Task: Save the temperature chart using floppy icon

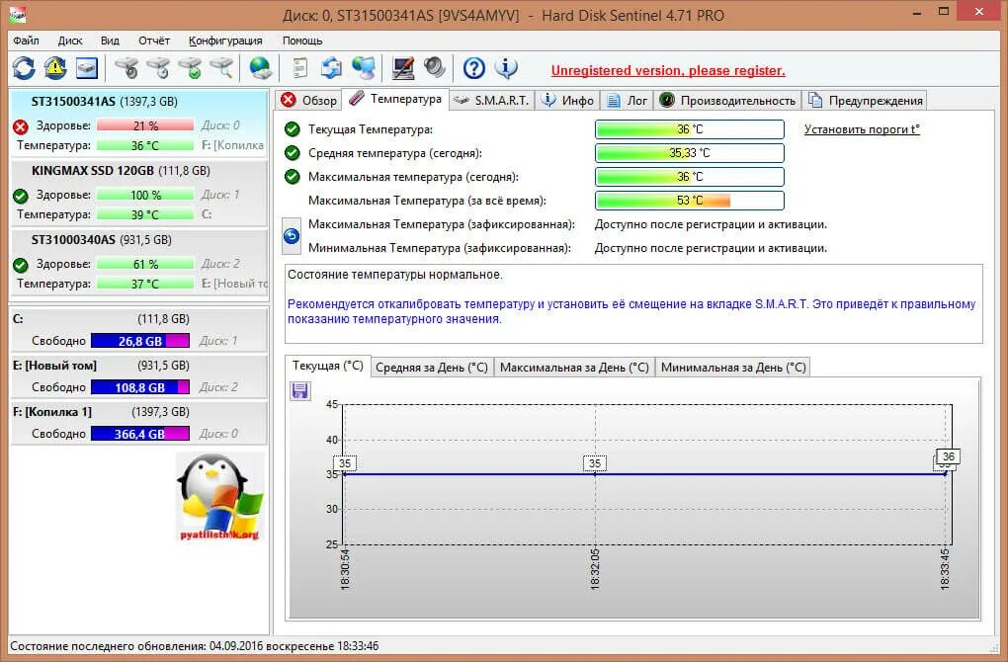Action: 300,390
